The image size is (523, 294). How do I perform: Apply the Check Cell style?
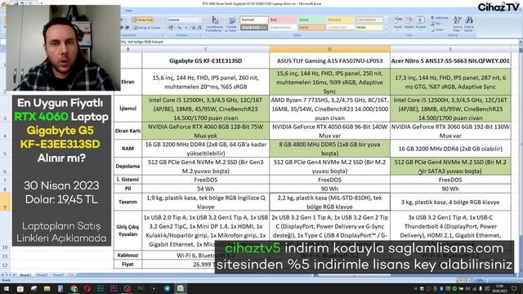254,28
